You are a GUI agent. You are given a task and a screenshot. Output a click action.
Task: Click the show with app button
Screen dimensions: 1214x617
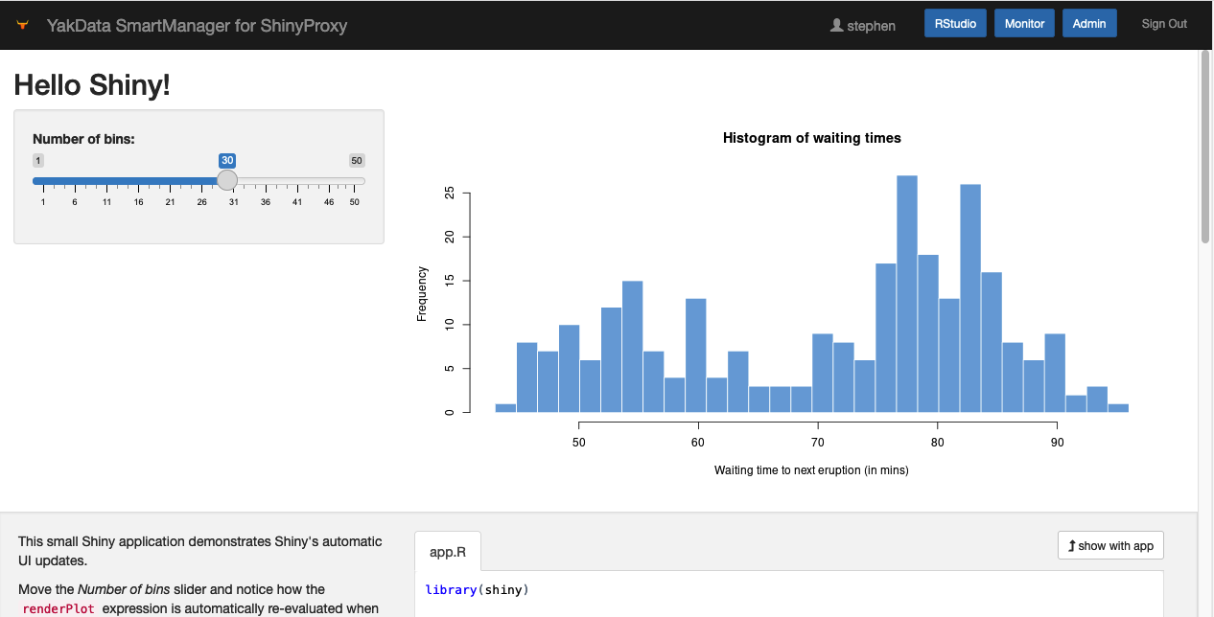[1109, 545]
